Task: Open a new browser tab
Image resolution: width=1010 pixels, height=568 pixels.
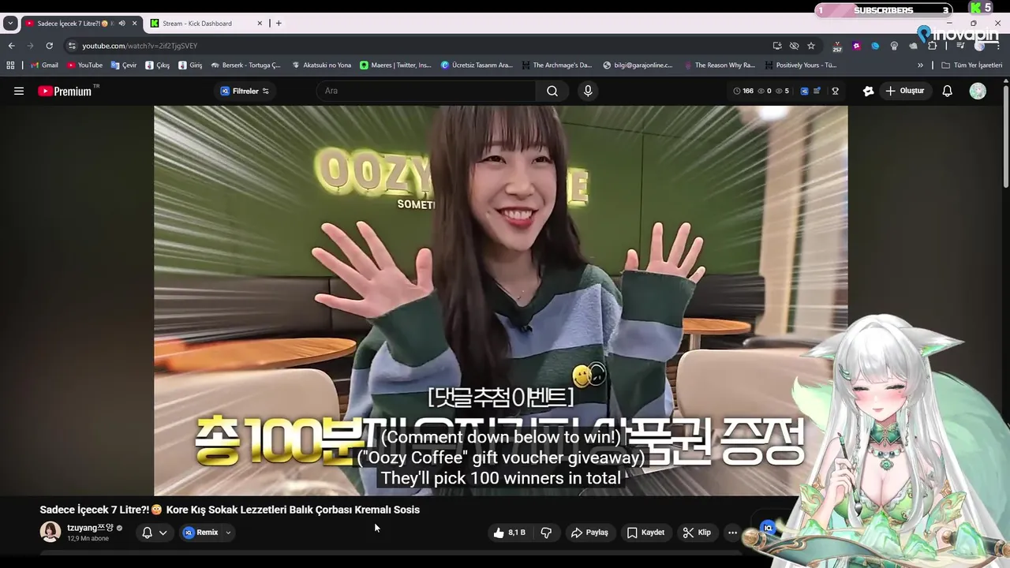Action: tap(279, 24)
